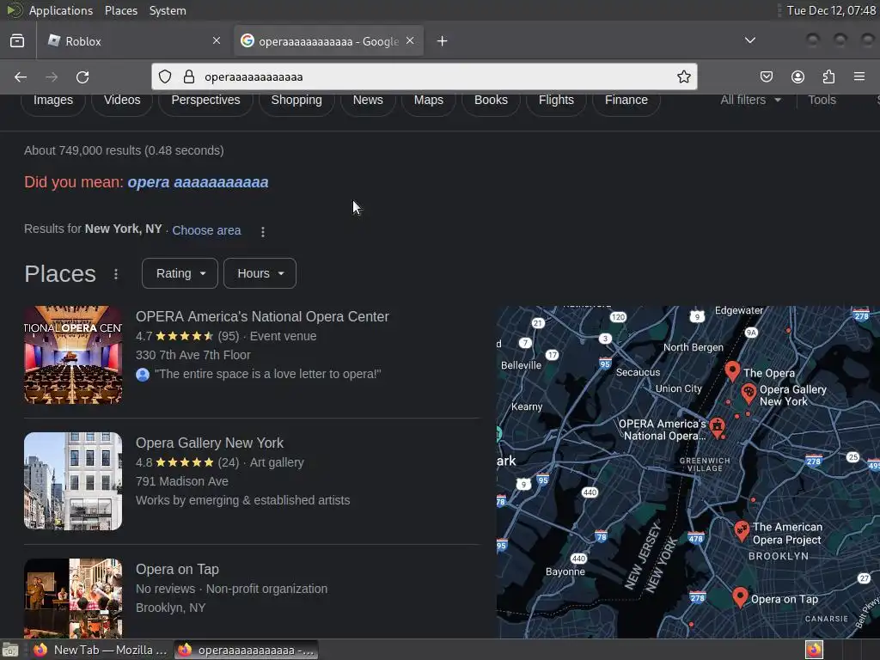880x660 pixels.
Task: Close the operaaaaaaaaaaaa Google tab
Action: click(x=410, y=40)
